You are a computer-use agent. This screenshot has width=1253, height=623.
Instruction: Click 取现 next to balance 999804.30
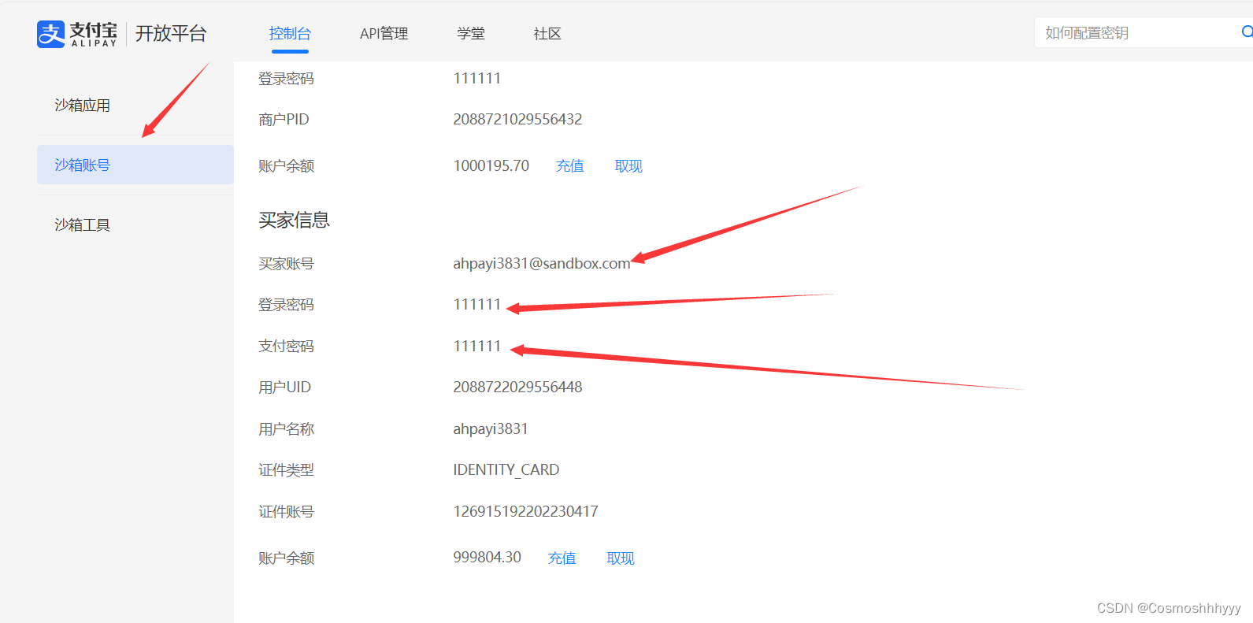(x=621, y=558)
